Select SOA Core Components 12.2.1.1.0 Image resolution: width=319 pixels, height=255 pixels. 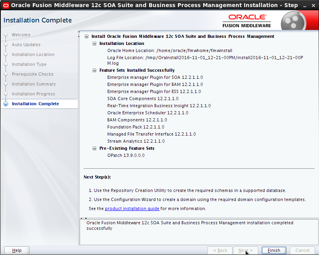tap(143, 99)
